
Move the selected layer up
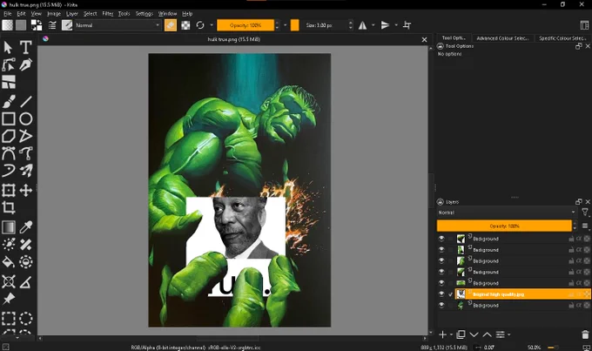click(487, 334)
